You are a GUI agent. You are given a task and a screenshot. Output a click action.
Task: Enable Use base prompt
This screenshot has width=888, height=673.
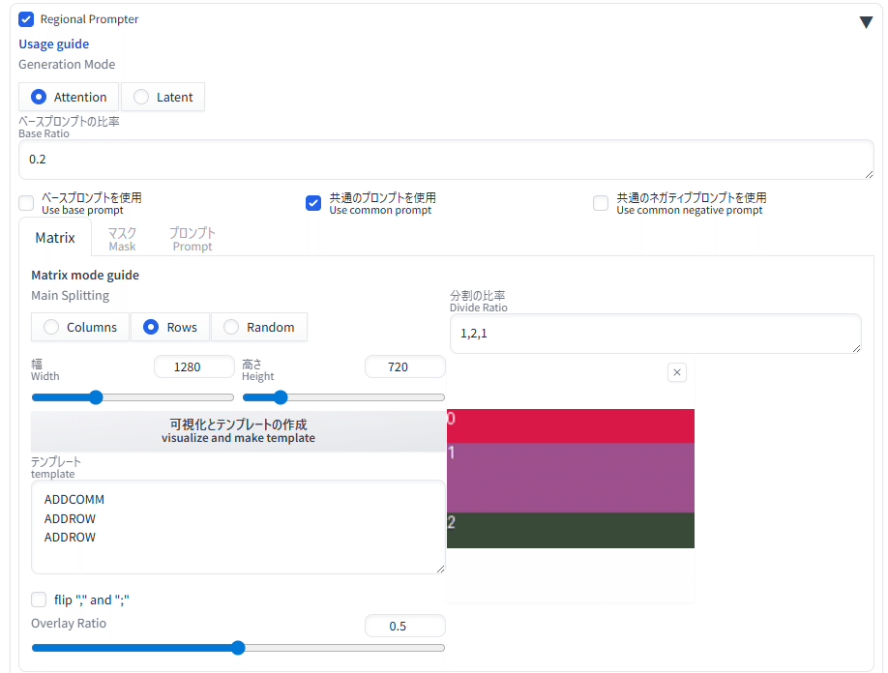point(25,202)
